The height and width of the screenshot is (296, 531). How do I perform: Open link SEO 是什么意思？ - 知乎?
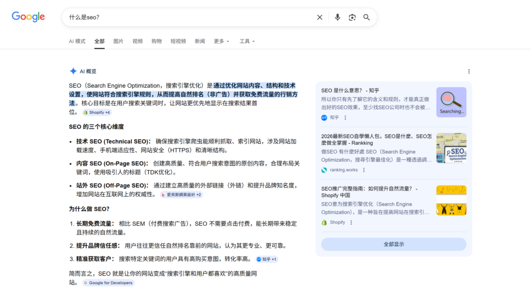350,90
